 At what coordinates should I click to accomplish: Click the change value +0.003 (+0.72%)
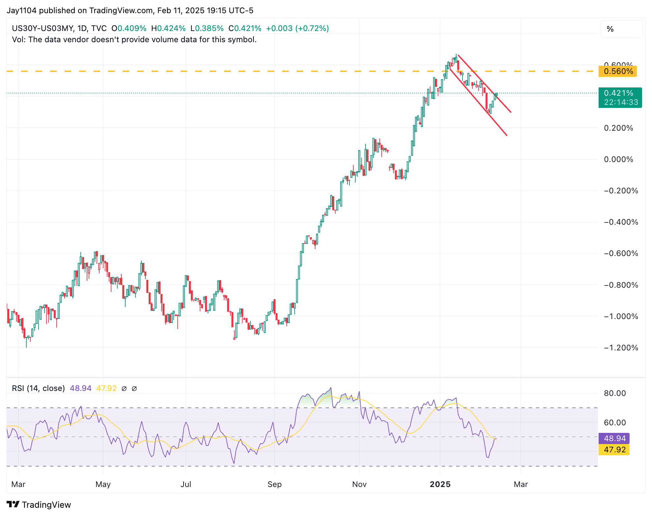coord(297,28)
